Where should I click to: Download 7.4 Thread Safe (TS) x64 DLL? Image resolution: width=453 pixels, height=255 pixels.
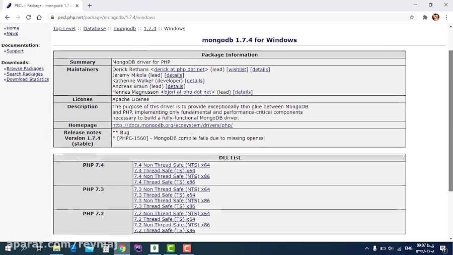pyautogui.click(x=164, y=171)
